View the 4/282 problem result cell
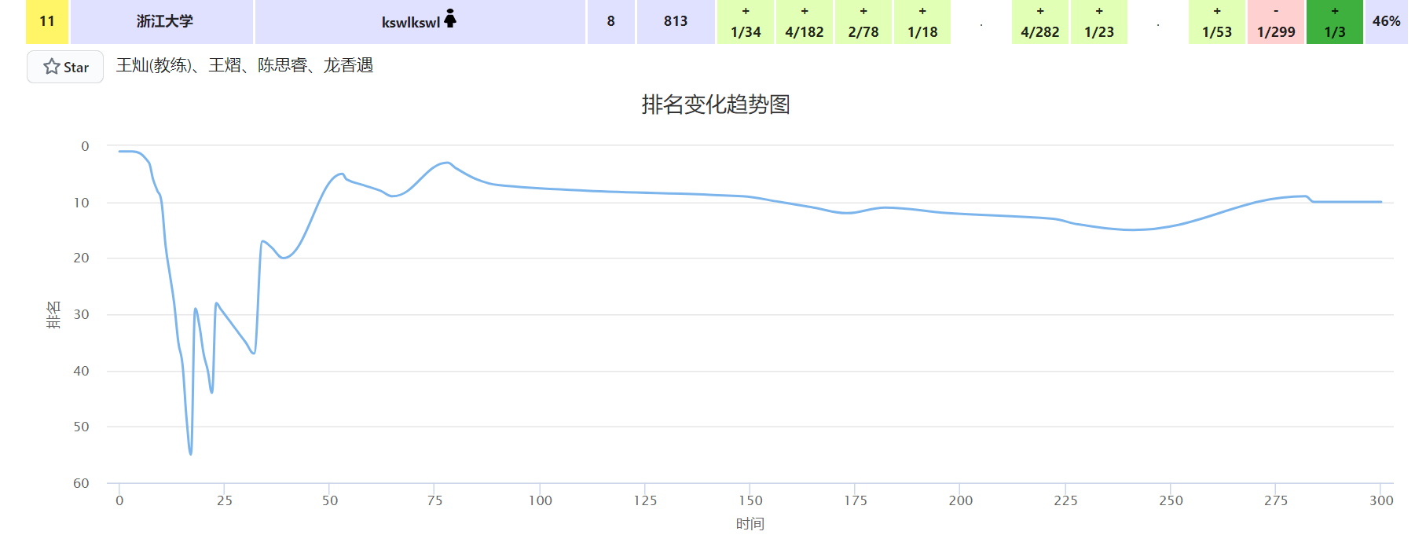 pyautogui.click(x=1040, y=22)
